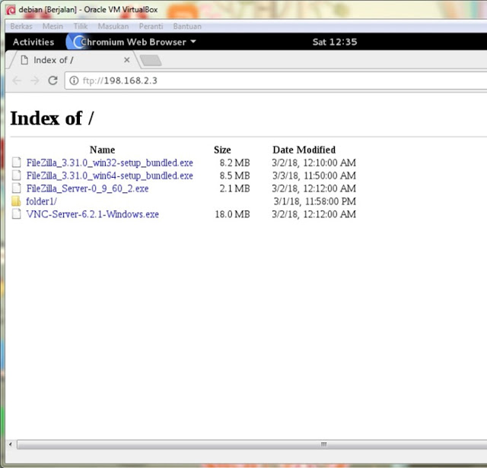Click the date 3/3/18, 11:50:00 AM
Screen dimensions: 487x468
[314, 175]
